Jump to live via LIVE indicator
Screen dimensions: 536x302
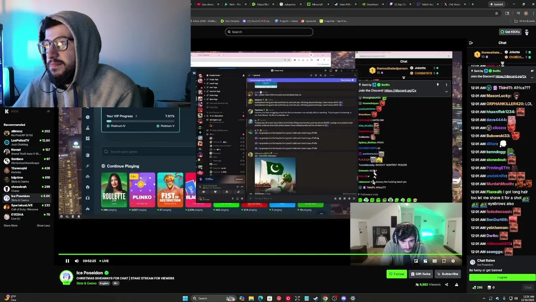pyautogui.click(x=103, y=261)
